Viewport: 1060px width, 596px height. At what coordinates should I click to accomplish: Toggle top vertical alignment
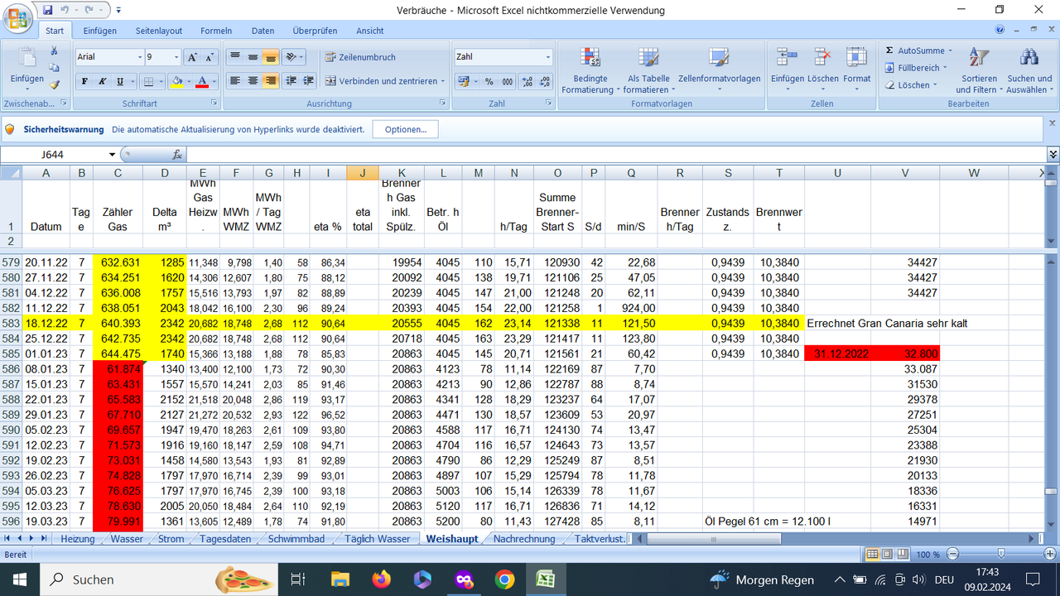[234, 57]
